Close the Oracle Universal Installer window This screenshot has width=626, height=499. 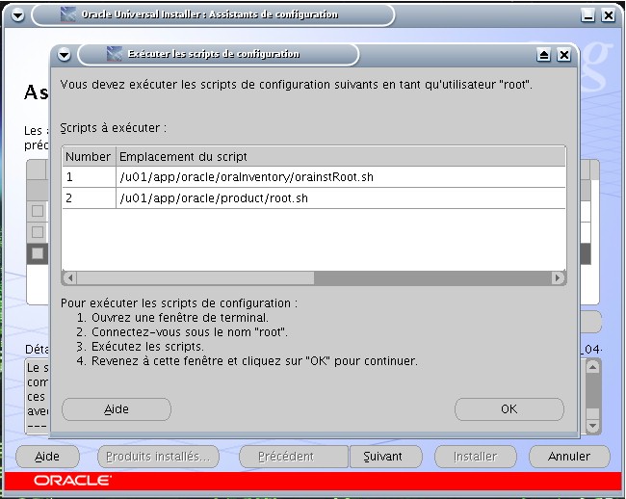point(608,15)
